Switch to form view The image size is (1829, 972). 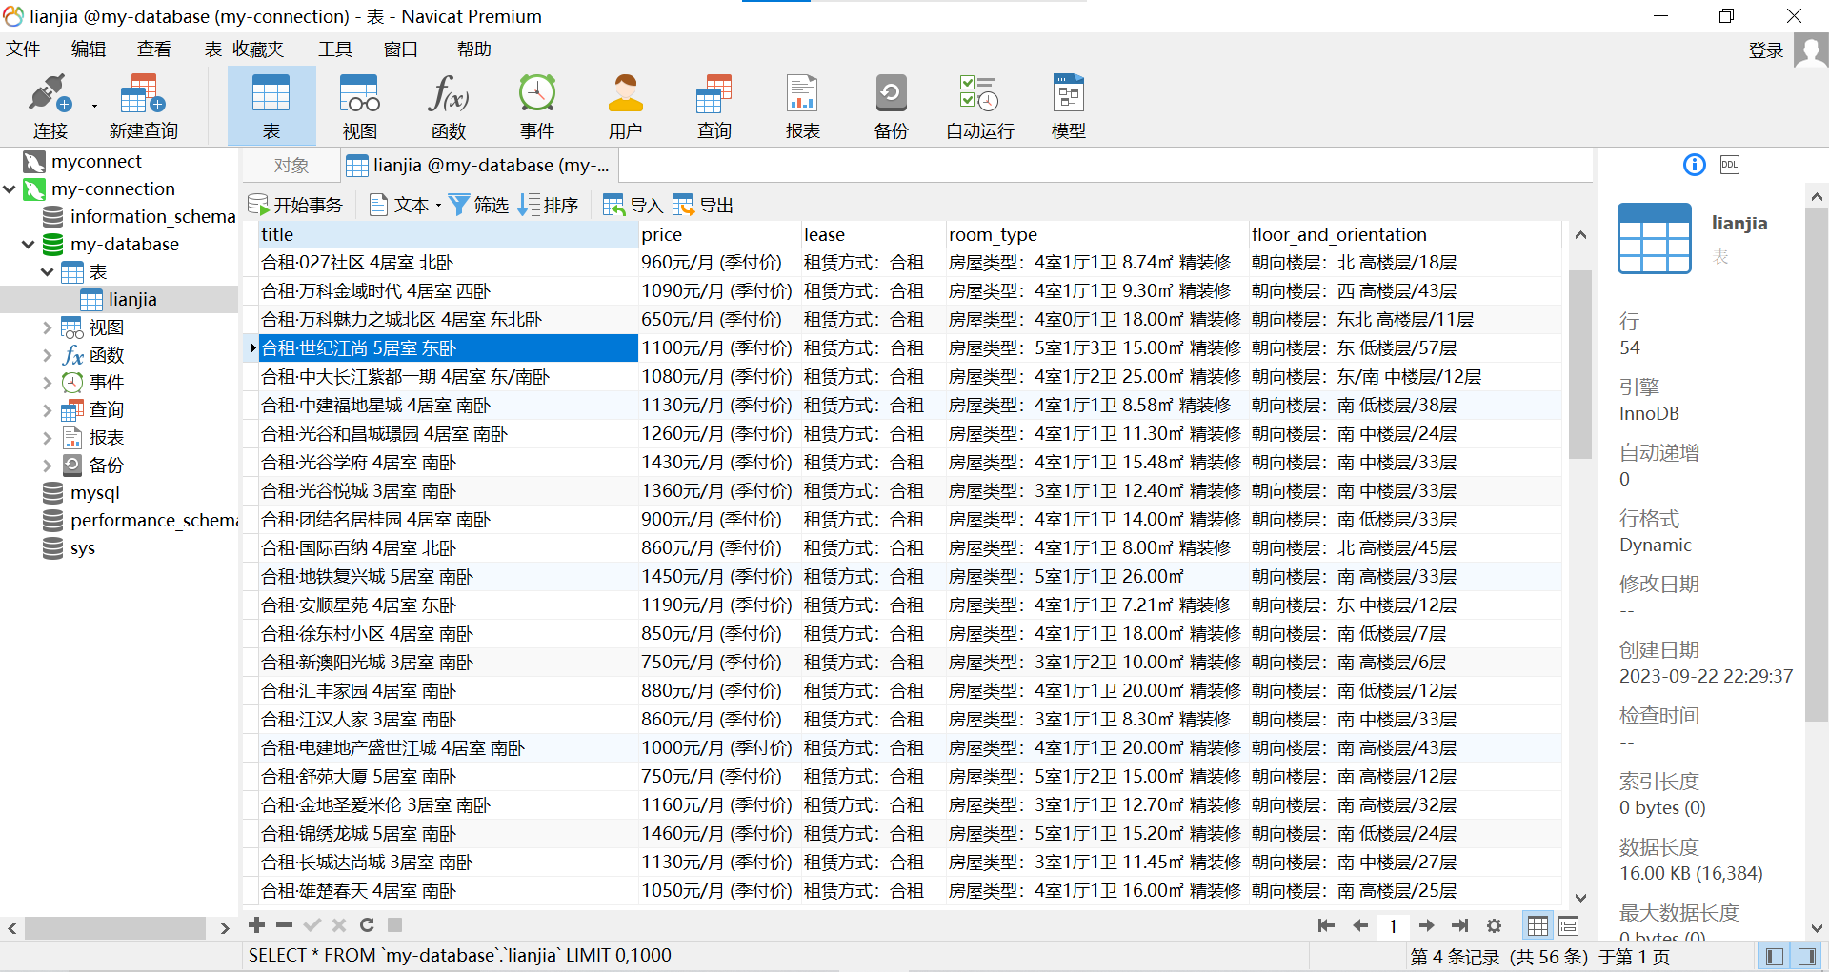point(1569,925)
